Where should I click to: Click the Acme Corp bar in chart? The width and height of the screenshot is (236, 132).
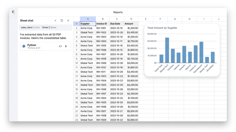click(161, 59)
